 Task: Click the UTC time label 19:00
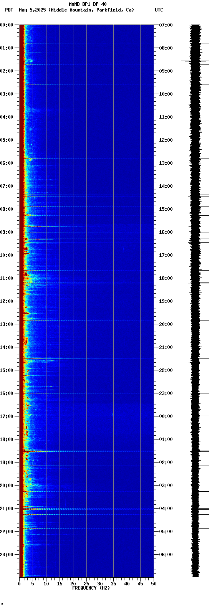pyautogui.click(x=166, y=301)
